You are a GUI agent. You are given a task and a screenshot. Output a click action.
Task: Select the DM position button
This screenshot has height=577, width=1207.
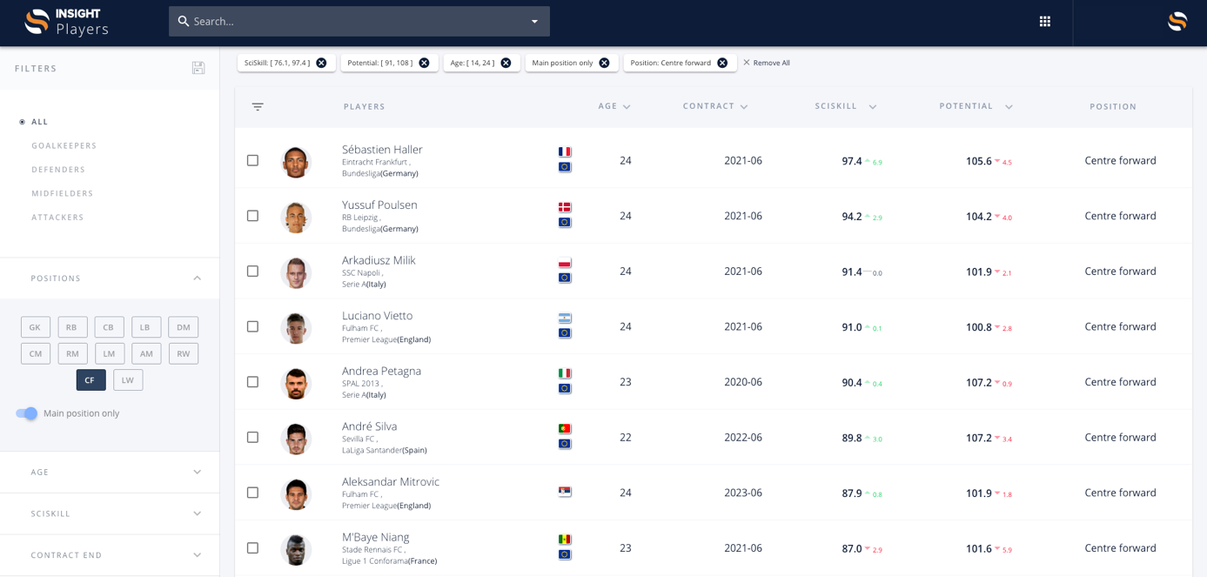pos(184,327)
